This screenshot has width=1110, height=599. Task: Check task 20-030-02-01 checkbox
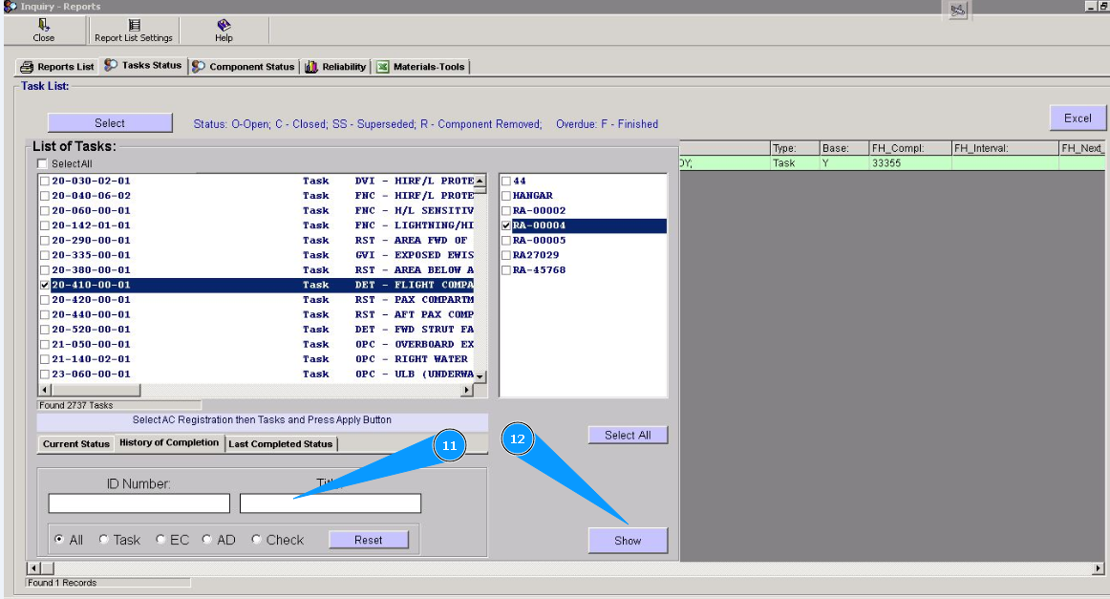tap(45, 181)
